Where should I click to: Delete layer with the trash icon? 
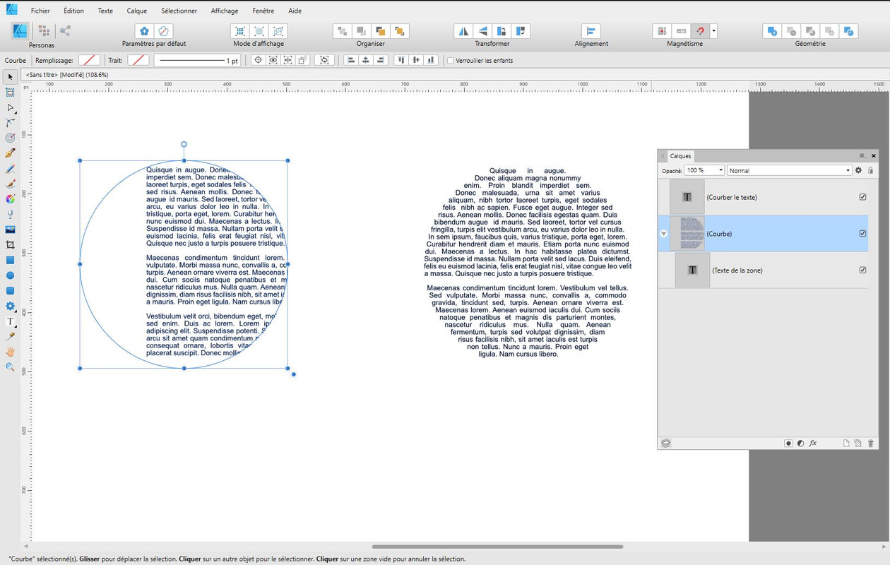[870, 443]
